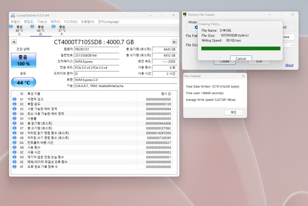Click the status dot for attribute 05 사용률
Screen dimensions: 308x206
[x=14, y=118]
